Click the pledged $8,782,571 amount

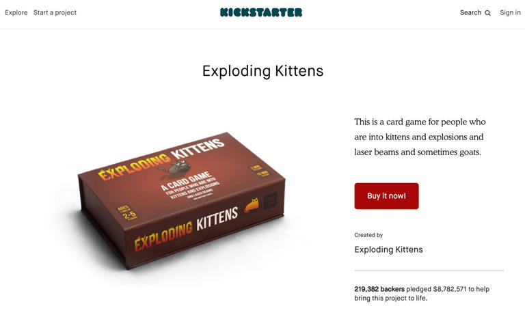pyautogui.click(x=436, y=289)
